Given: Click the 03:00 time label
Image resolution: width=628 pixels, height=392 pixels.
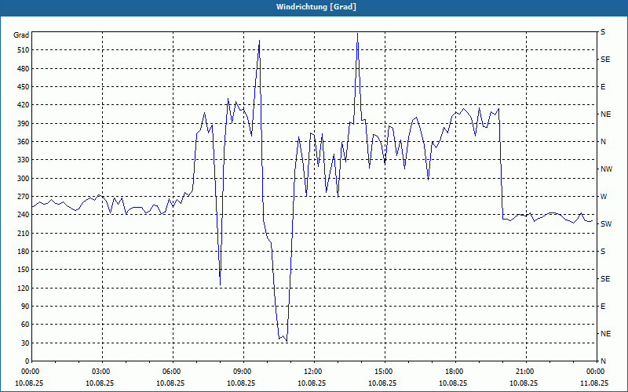Looking at the screenshot, I should 100,371.
